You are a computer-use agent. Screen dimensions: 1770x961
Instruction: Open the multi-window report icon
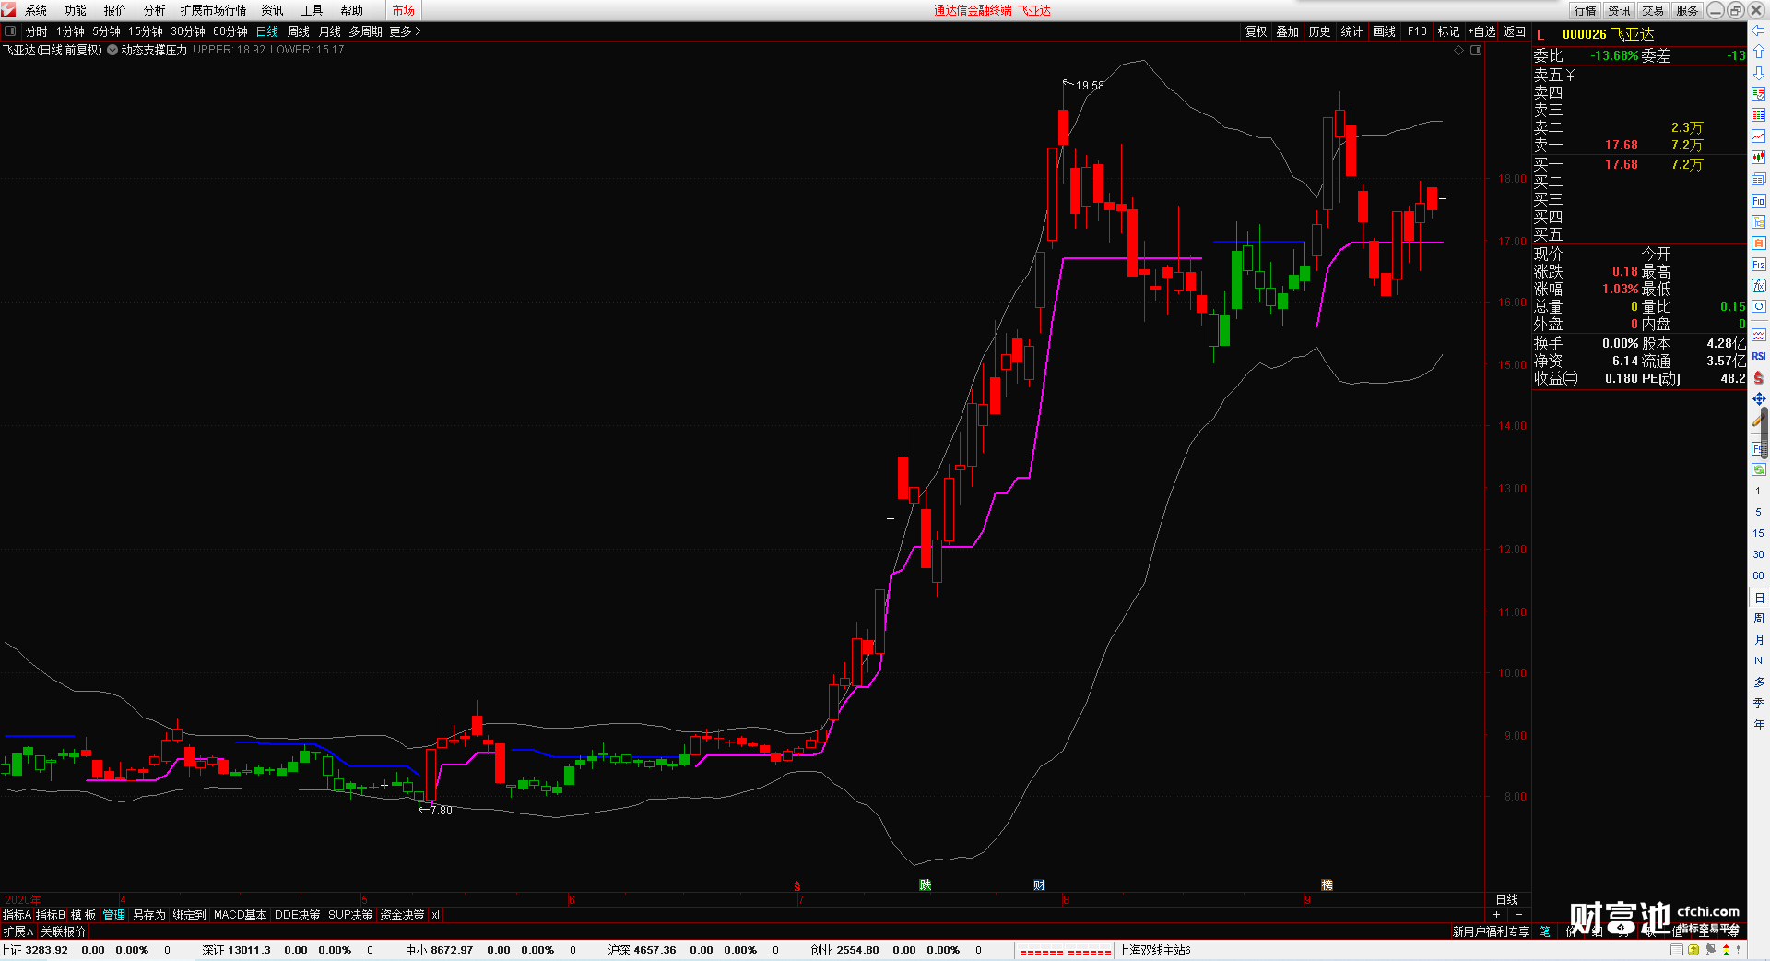click(x=1759, y=180)
